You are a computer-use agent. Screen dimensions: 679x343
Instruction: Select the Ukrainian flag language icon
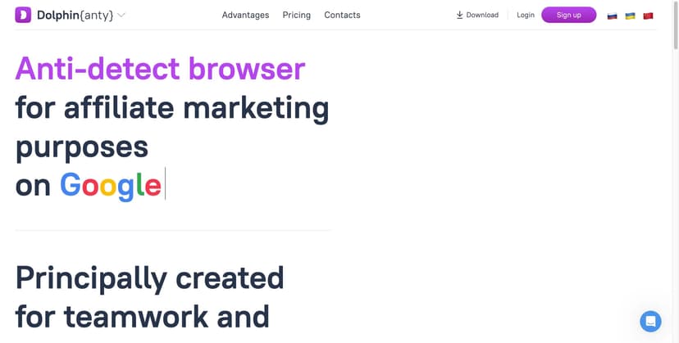click(x=630, y=16)
